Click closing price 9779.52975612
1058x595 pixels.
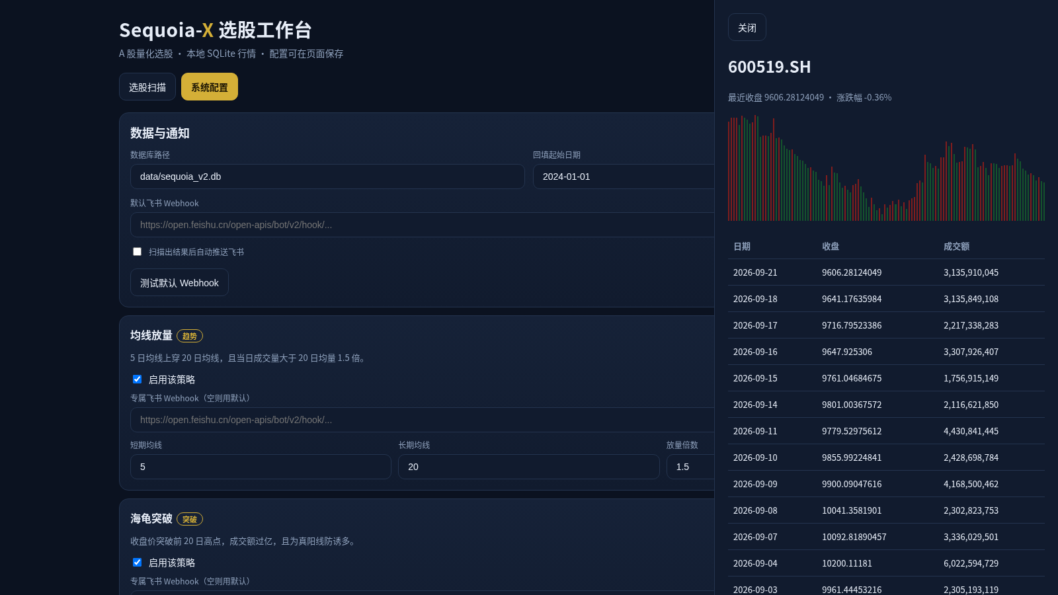tap(852, 431)
